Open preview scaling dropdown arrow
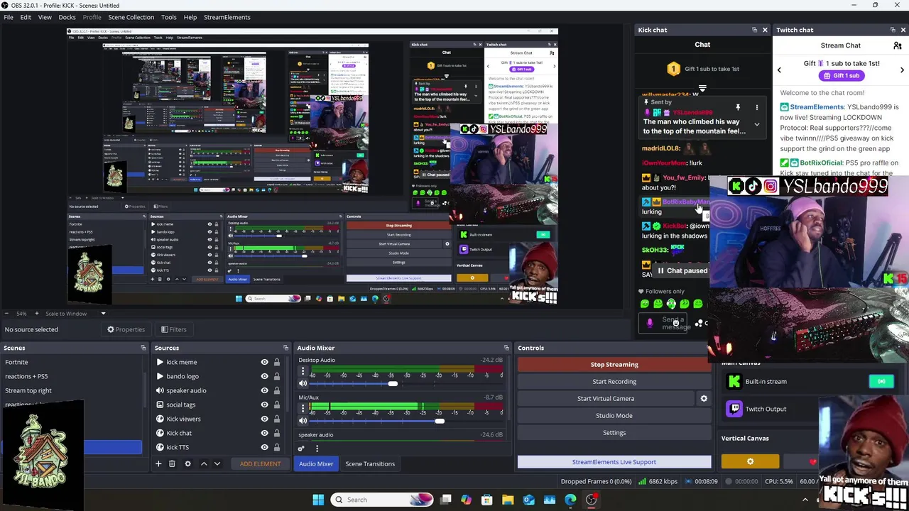Screen dimensions: 909x511 (103, 314)
